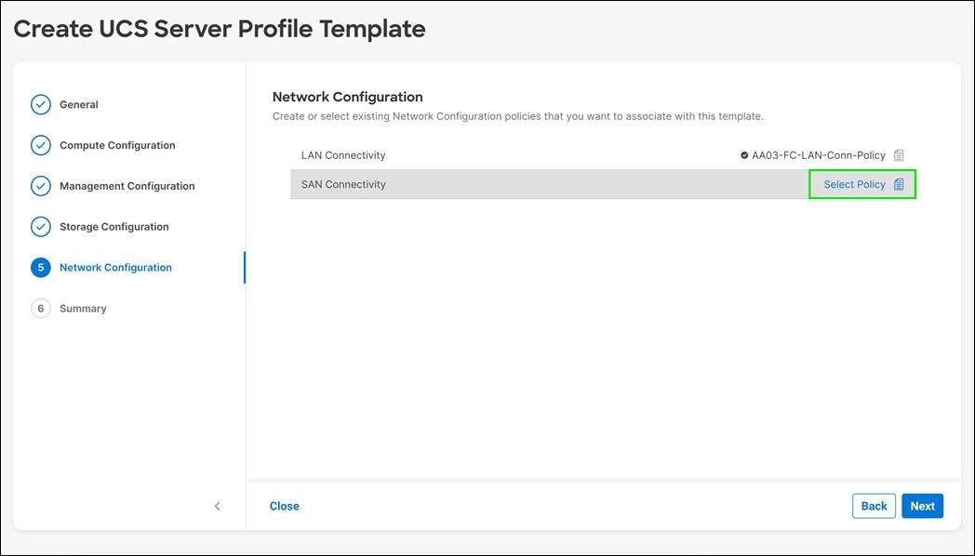Image resolution: width=975 pixels, height=556 pixels.
Task: Click the clipboard icon beside AA03-FC-LAN-Conn-Policy
Action: click(x=899, y=154)
